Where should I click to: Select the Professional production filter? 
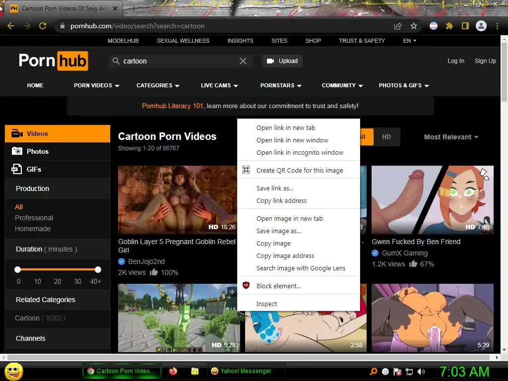pyautogui.click(x=34, y=218)
